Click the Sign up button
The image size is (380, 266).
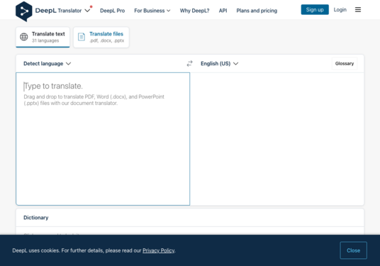pos(315,10)
